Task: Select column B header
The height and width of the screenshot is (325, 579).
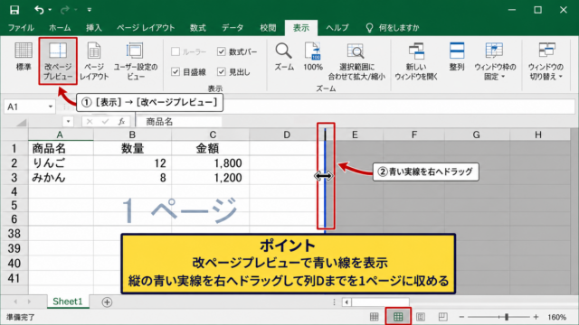Action: click(132, 135)
